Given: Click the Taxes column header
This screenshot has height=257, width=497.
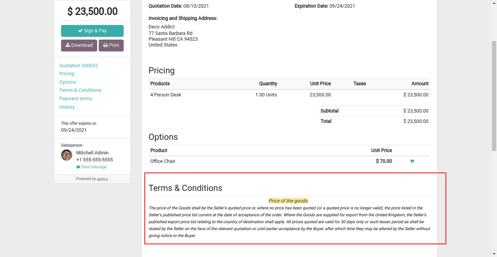Looking at the screenshot, I should tap(359, 84).
